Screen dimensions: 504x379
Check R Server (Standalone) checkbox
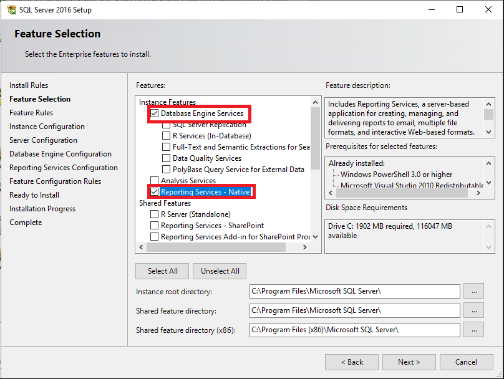pos(155,214)
